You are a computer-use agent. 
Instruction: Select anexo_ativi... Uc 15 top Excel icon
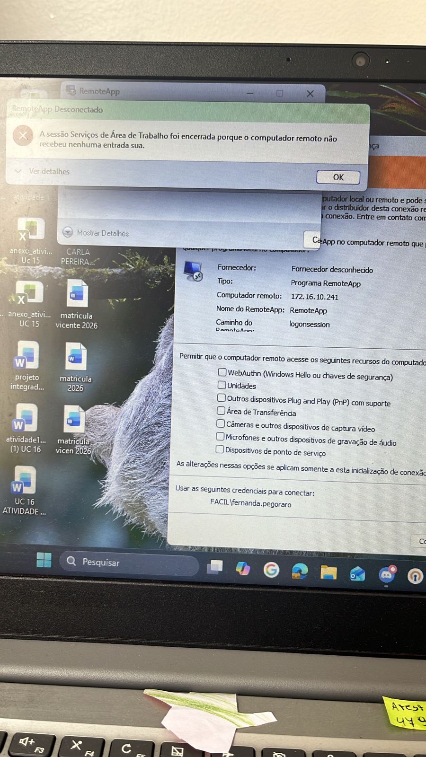31,240
